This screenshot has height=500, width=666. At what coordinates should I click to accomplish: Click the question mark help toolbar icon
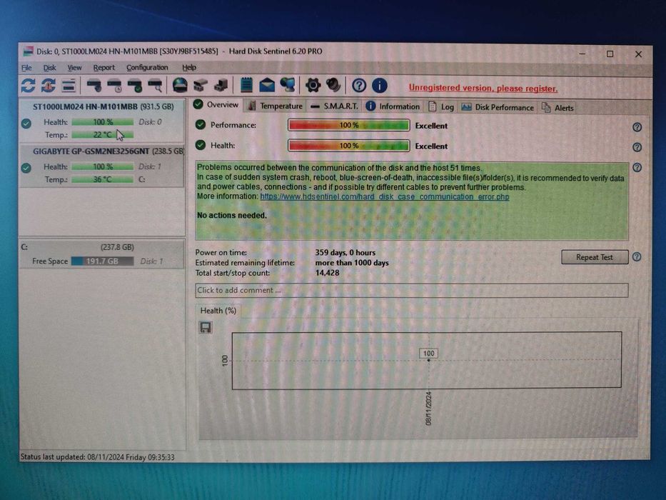[x=359, y=86]
